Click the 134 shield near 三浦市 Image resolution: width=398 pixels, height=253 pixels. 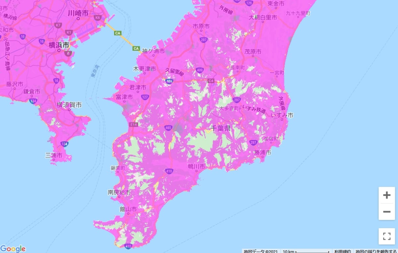(x=65, y=144)
